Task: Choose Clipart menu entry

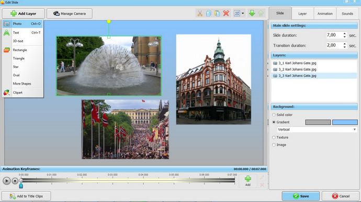Action: 22,92
